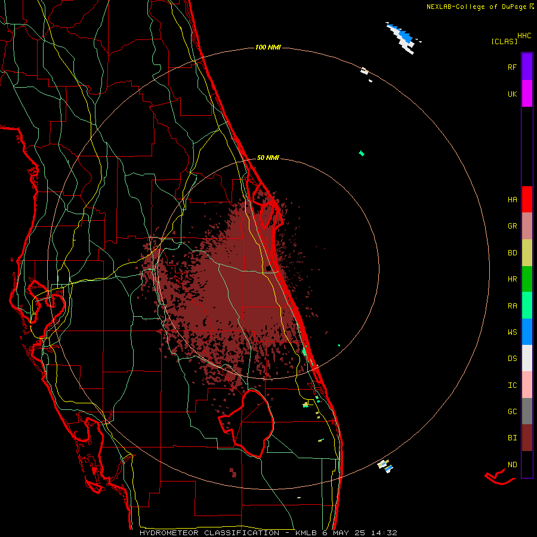The height and width of the screenshot is (537, 537).
Task: Click the 'HR' legend label
Action: tap(512, 279)
